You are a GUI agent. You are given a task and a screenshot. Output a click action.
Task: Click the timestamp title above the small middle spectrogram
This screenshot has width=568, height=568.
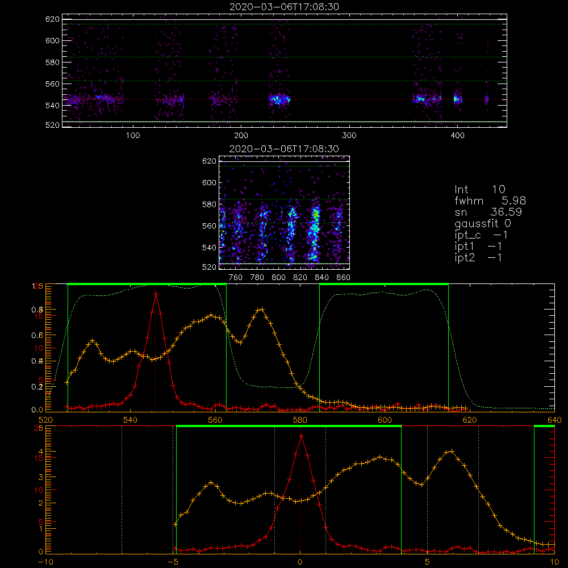click(x=284, y=149)
